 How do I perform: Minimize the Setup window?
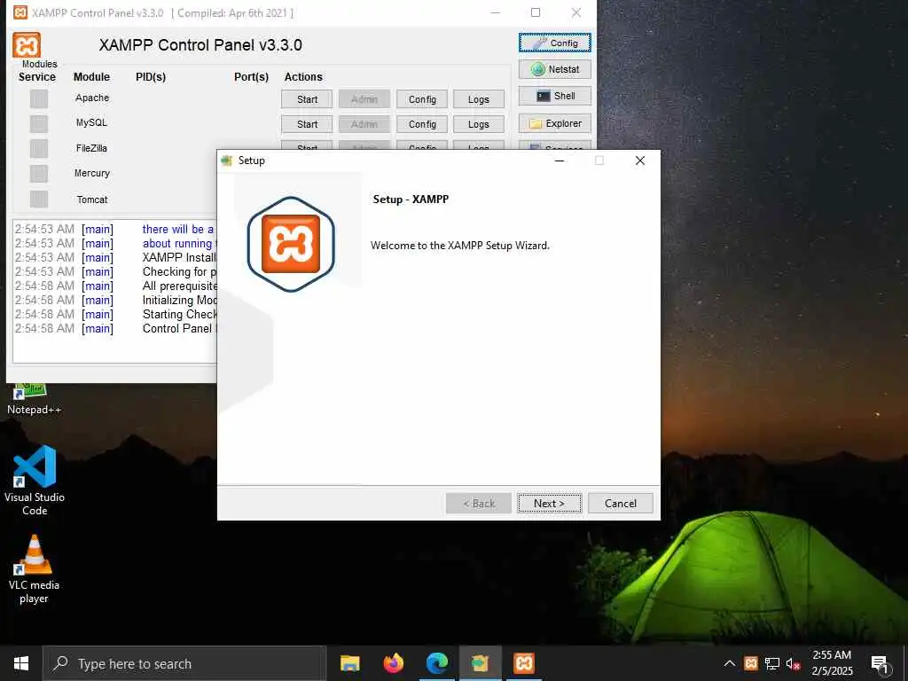coord(560,160)
